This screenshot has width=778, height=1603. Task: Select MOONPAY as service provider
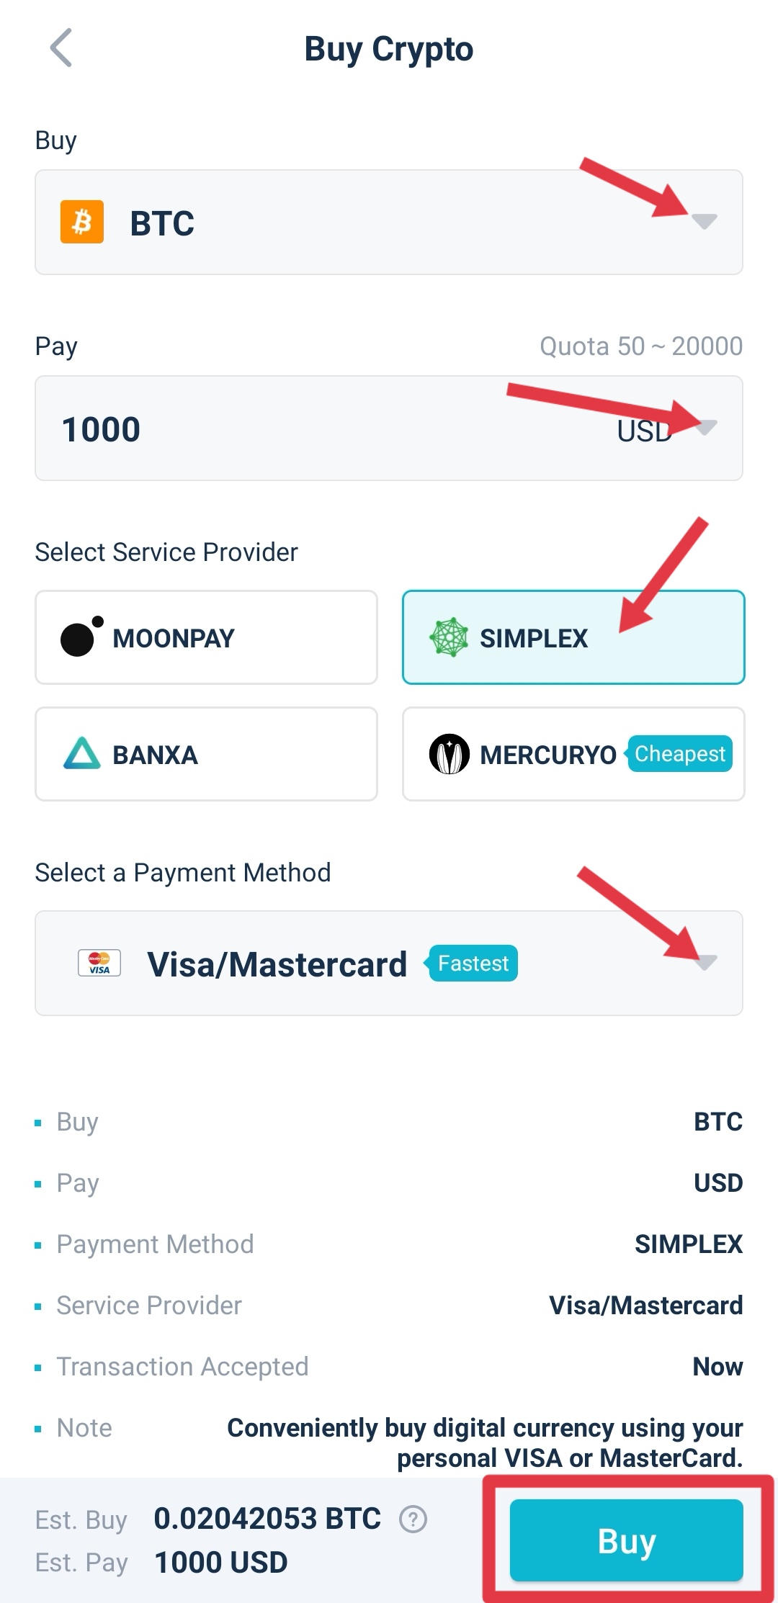[x=206, y=637]
